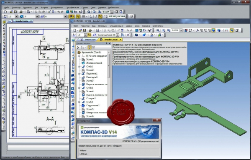Viewport: 251px width, 160px height.
Task: Select Скругление:1 in model tree
Action: point(93,105)
